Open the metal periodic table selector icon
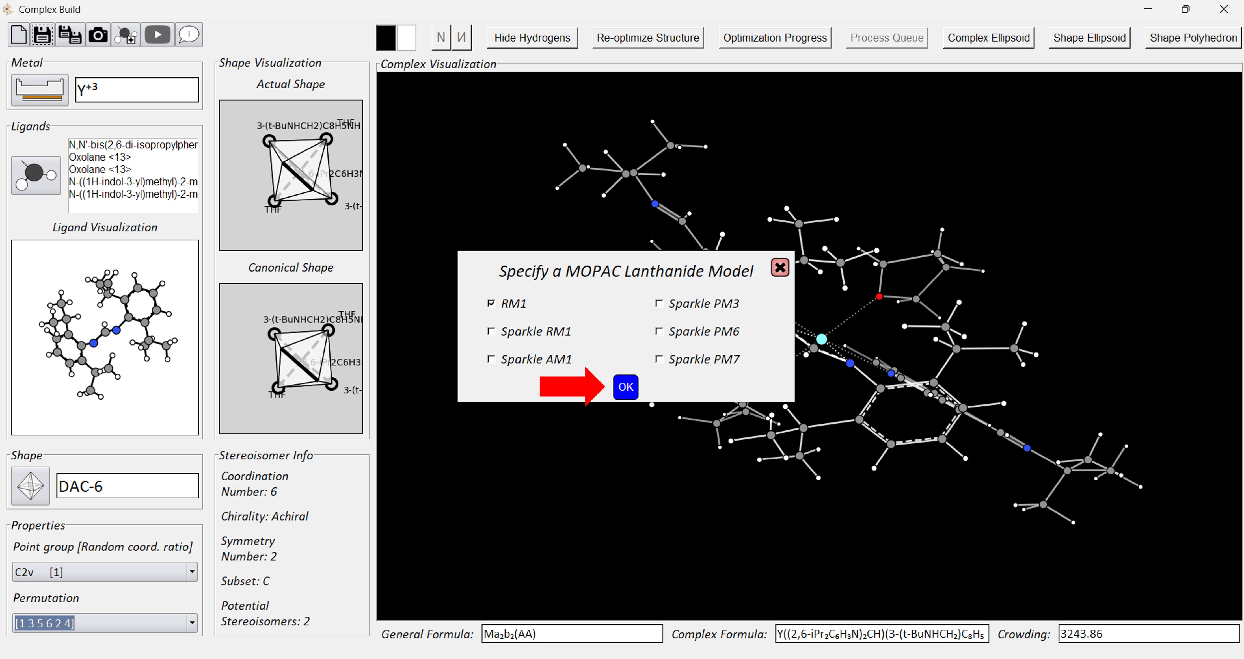 tap(40, 90)
